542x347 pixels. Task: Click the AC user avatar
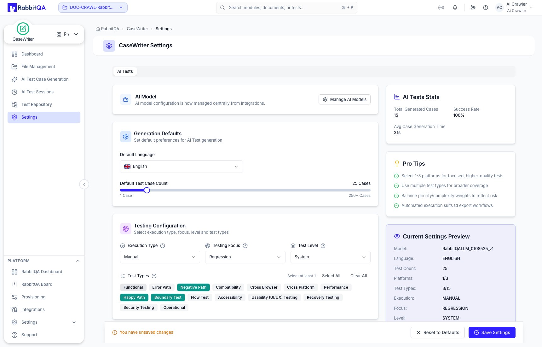(x=499, y=8)
